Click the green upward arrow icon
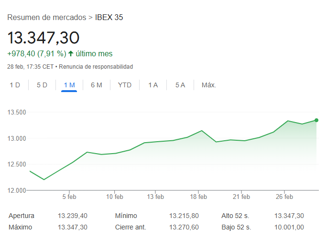 click(x=71, y=54)
